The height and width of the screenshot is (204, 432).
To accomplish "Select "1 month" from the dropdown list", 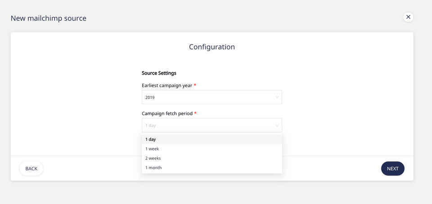I will pos(153,168).
